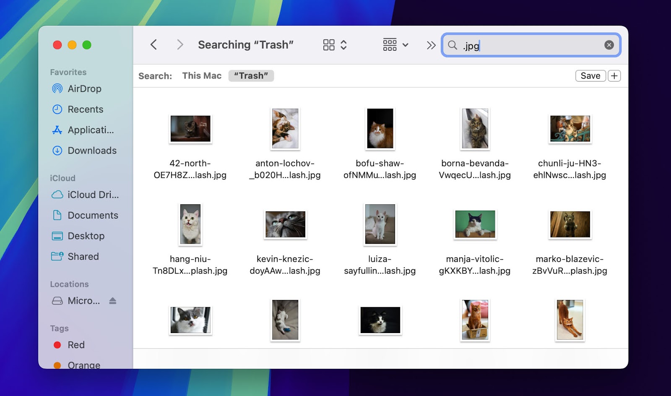671x396 pixels.
Task: Select the anton-lochov-_b020H...lash.jpg thumbnail
Action: click(x=285, y=128)
